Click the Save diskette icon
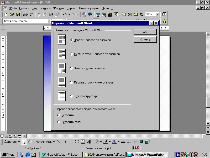The image size is (210, 158). click(18, 14)
